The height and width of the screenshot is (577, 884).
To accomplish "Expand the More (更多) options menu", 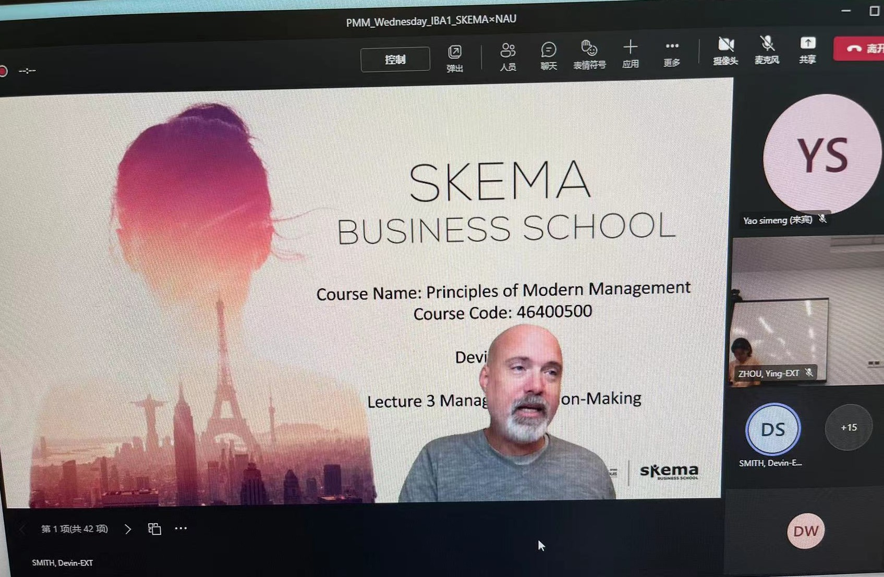I will pyautogui.click(x=672, y=53).
